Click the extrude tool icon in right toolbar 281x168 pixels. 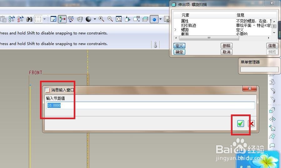tap(272, 110)
